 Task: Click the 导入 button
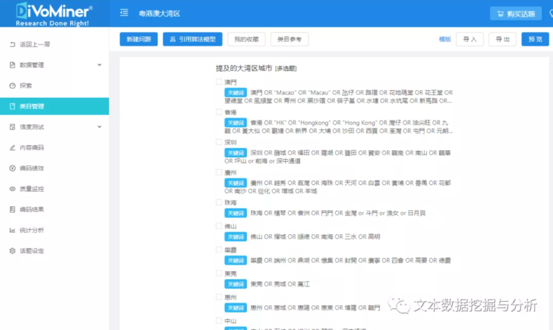pos(470,39)
